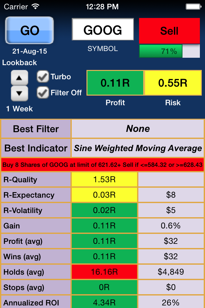This screenshot has width=205, height=308.
Task: Tap the Stops (avg) row label
Action: click(x=36, y=287)
